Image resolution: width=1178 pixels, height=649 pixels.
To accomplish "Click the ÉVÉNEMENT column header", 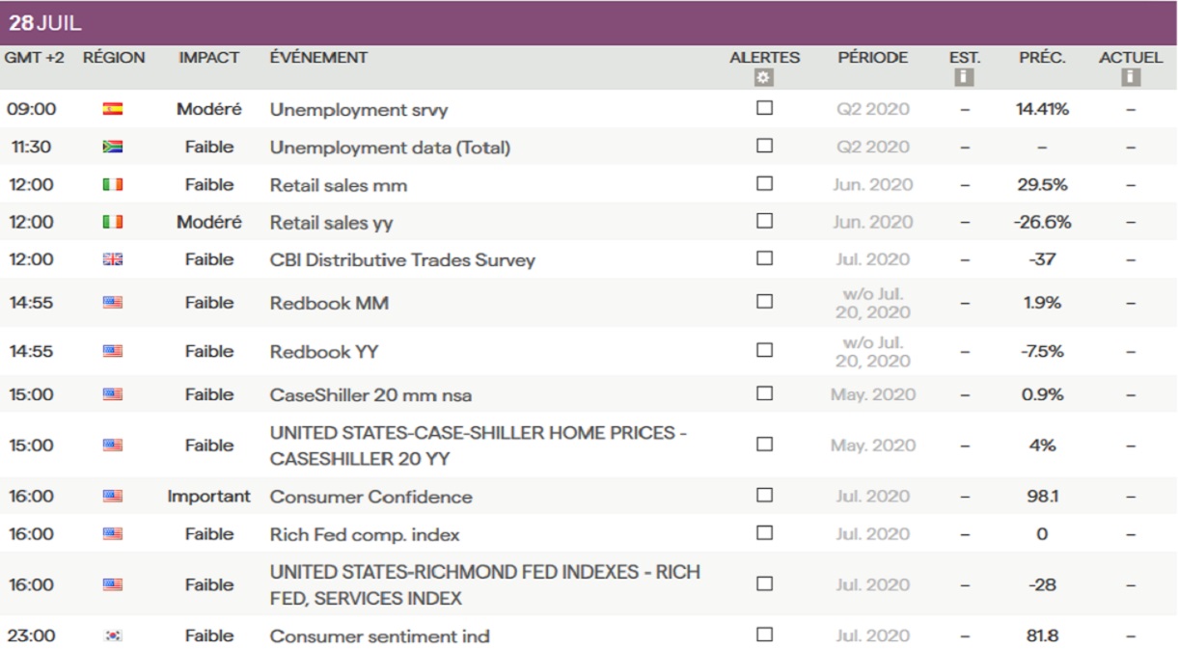I will (x=318, y=58).
